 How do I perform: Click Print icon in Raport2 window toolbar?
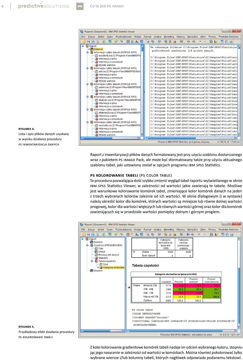click(93, 41)
